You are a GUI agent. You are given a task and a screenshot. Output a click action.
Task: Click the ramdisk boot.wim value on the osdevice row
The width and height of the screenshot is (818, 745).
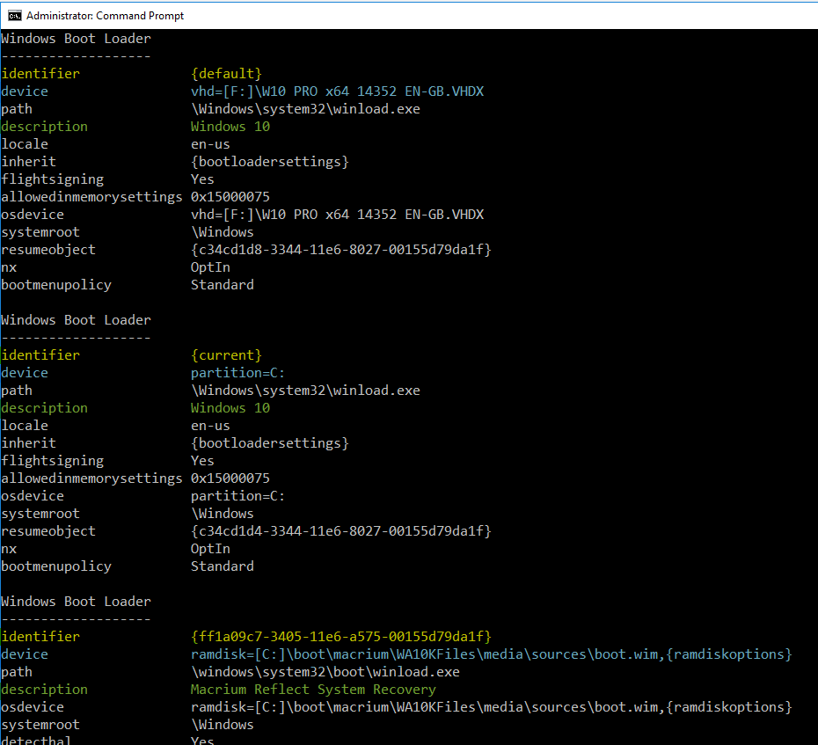492,707
